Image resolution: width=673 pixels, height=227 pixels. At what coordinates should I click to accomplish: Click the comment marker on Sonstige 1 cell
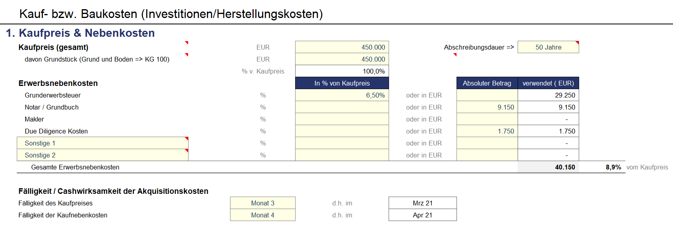187,138
